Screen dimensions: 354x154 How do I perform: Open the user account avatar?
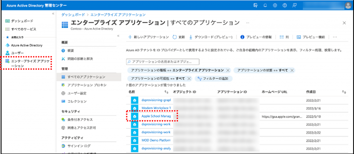(348, 6)
